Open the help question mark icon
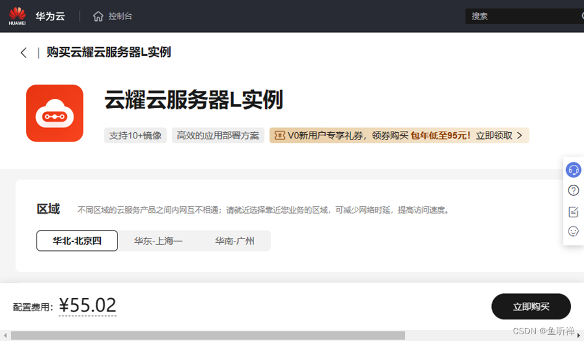Image resolution: width=584 pixels, height=341 pixels. tap(573, 191)
